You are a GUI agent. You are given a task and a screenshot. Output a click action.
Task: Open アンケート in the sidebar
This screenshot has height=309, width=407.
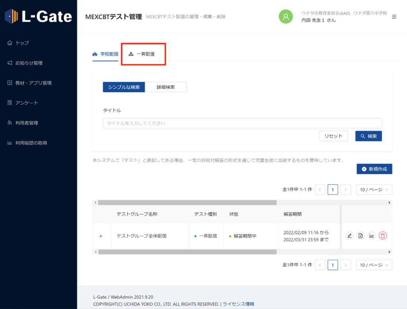pyautogui.click(x=23, y=103)
